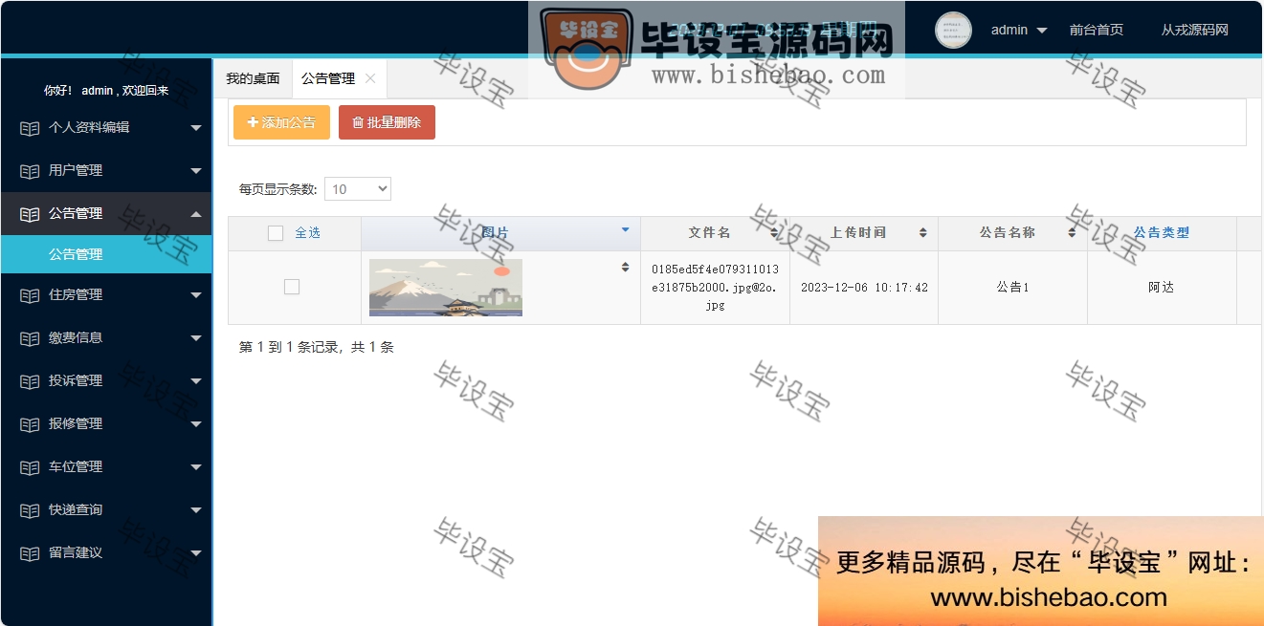Viewport: 1264px width, 626px height.
Task: Collapse the 公告管理 menu with its up arrow
Action: pos(196,214)
